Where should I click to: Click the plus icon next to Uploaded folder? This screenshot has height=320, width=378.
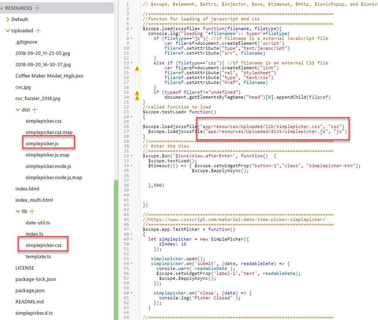(x=38, y=31)
